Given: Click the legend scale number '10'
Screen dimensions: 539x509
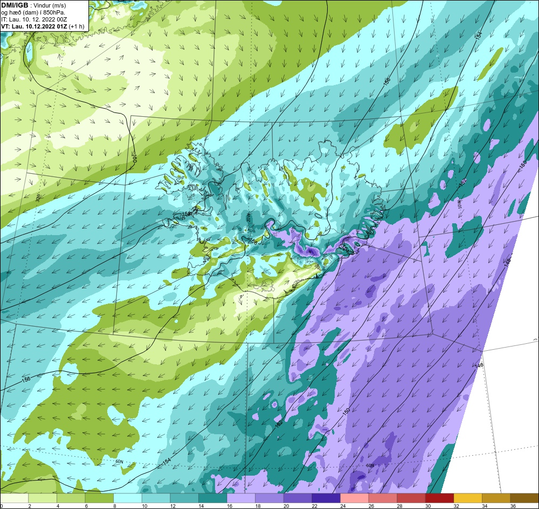Looking at the screenshot, I should click(144, 506).
